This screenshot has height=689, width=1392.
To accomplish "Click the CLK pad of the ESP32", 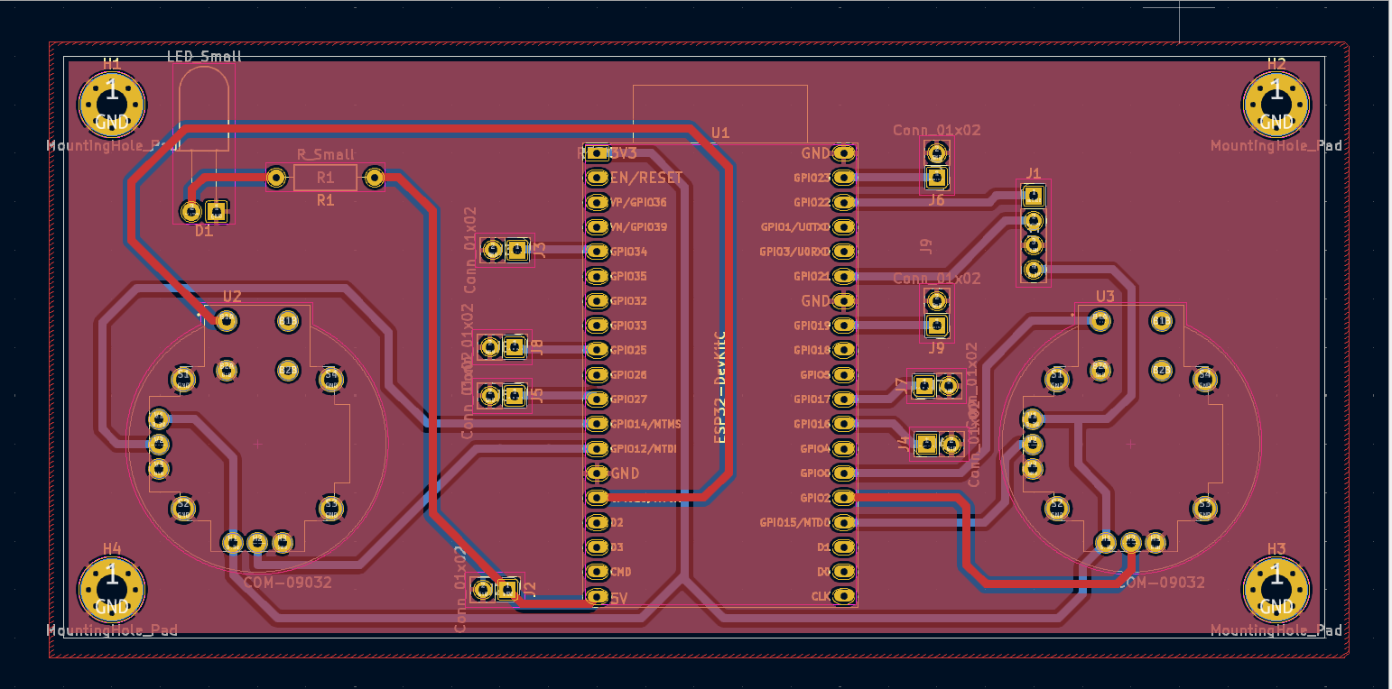I will 843,596.
